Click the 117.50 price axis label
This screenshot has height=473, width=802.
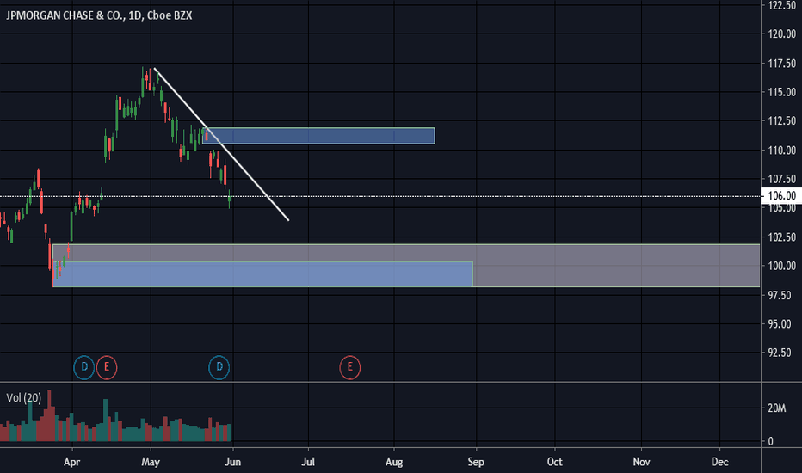(782, 64)
